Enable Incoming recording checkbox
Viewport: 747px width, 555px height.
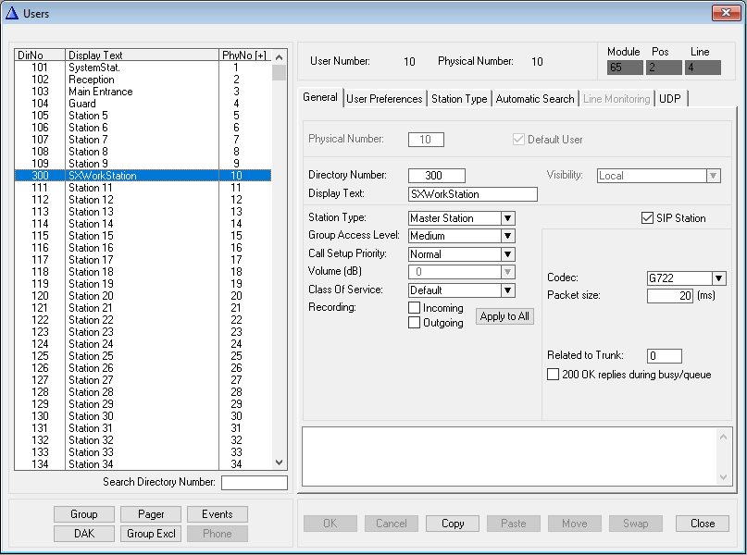click(x=415, y=308)
